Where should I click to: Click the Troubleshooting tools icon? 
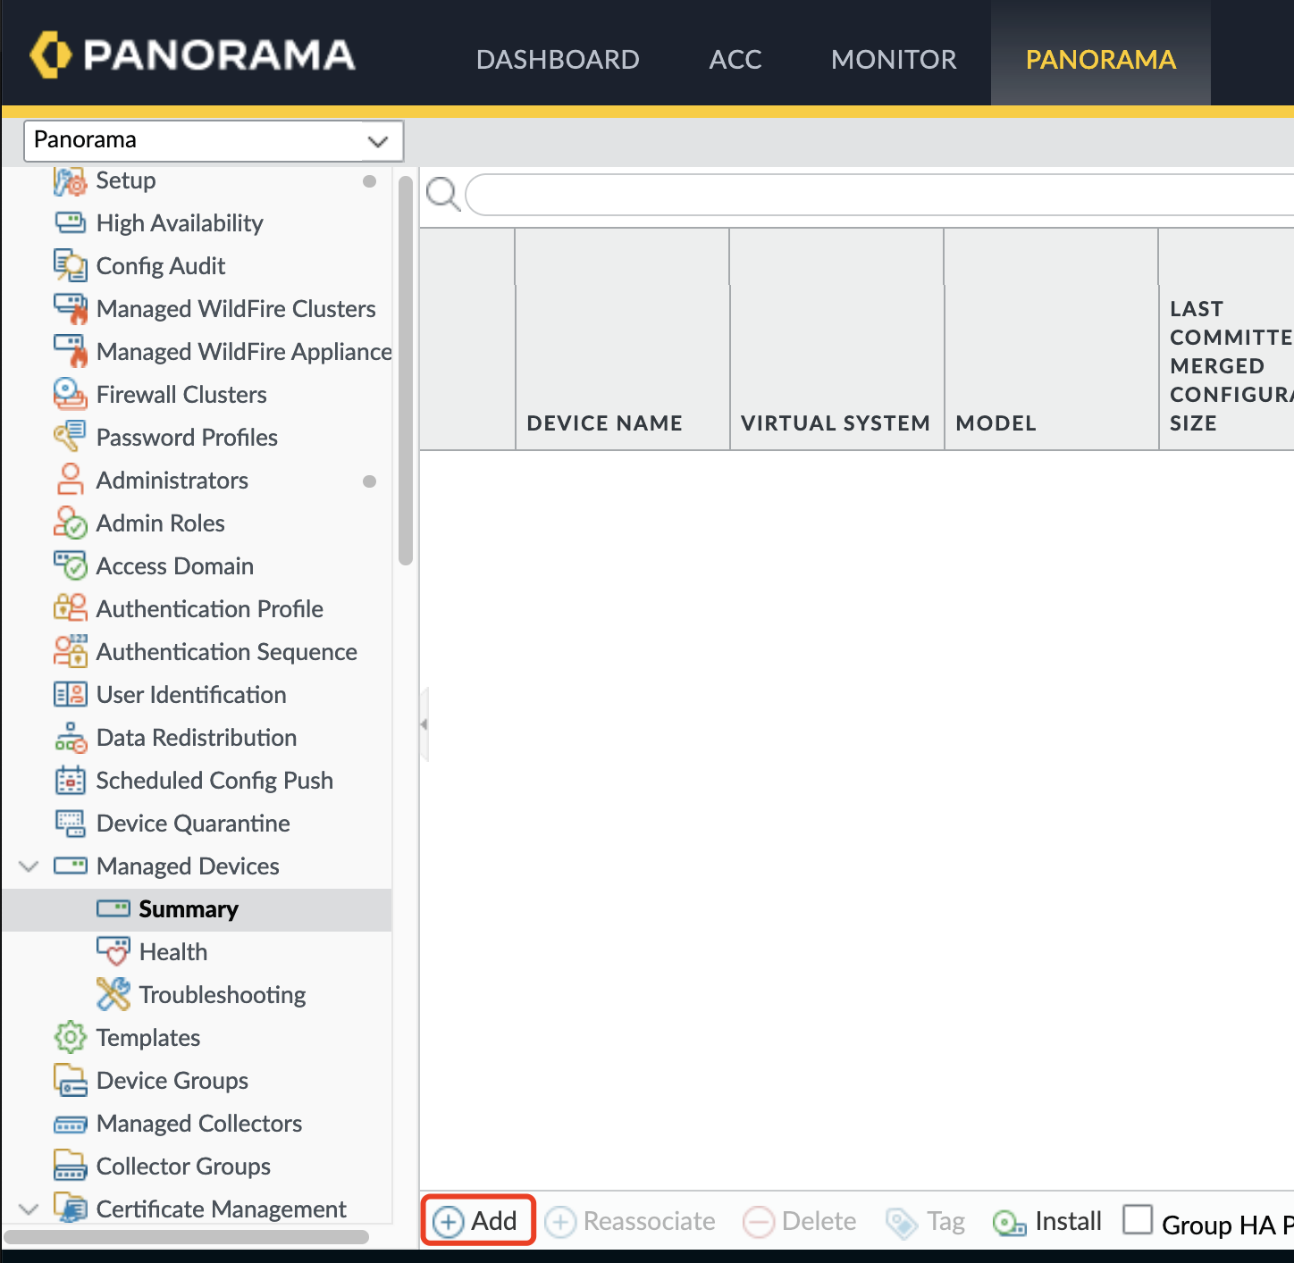113,994
